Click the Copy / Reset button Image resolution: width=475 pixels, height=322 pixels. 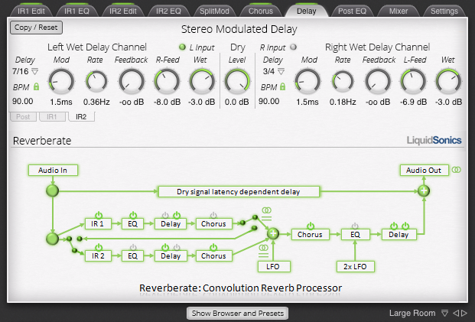(36, 28)
